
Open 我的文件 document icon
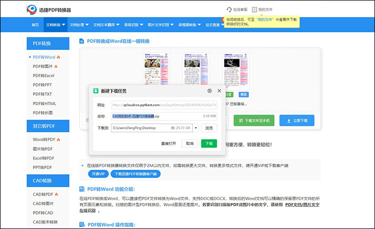254,9
